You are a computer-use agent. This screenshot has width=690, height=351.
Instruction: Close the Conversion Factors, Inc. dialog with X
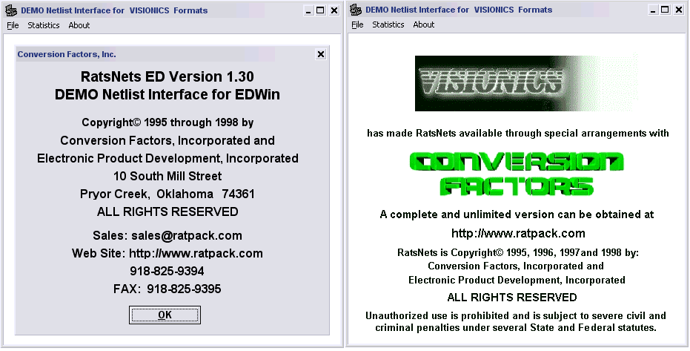(x=321, y=54)
